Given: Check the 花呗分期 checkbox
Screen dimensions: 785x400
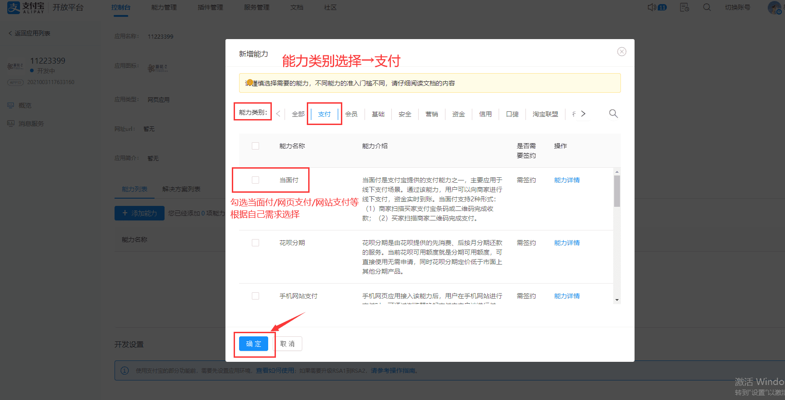Looking at the screenshot, I should click(255, 243).
